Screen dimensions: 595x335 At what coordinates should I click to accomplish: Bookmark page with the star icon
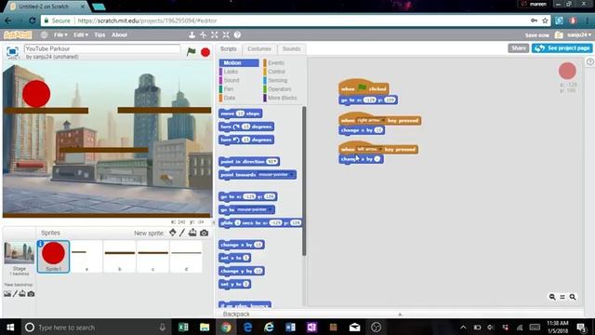[x=546, y=20]
